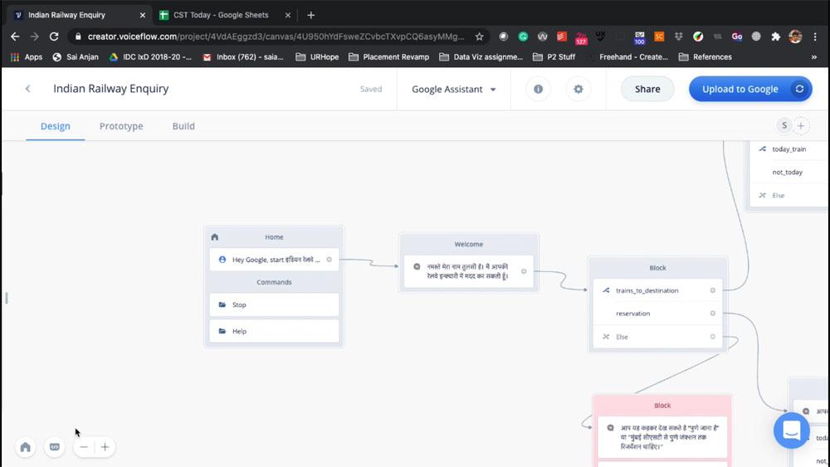The width and height of the screenshot is (830, 467).
Task: Reload the browser page
Action: (x=54, y=36)
